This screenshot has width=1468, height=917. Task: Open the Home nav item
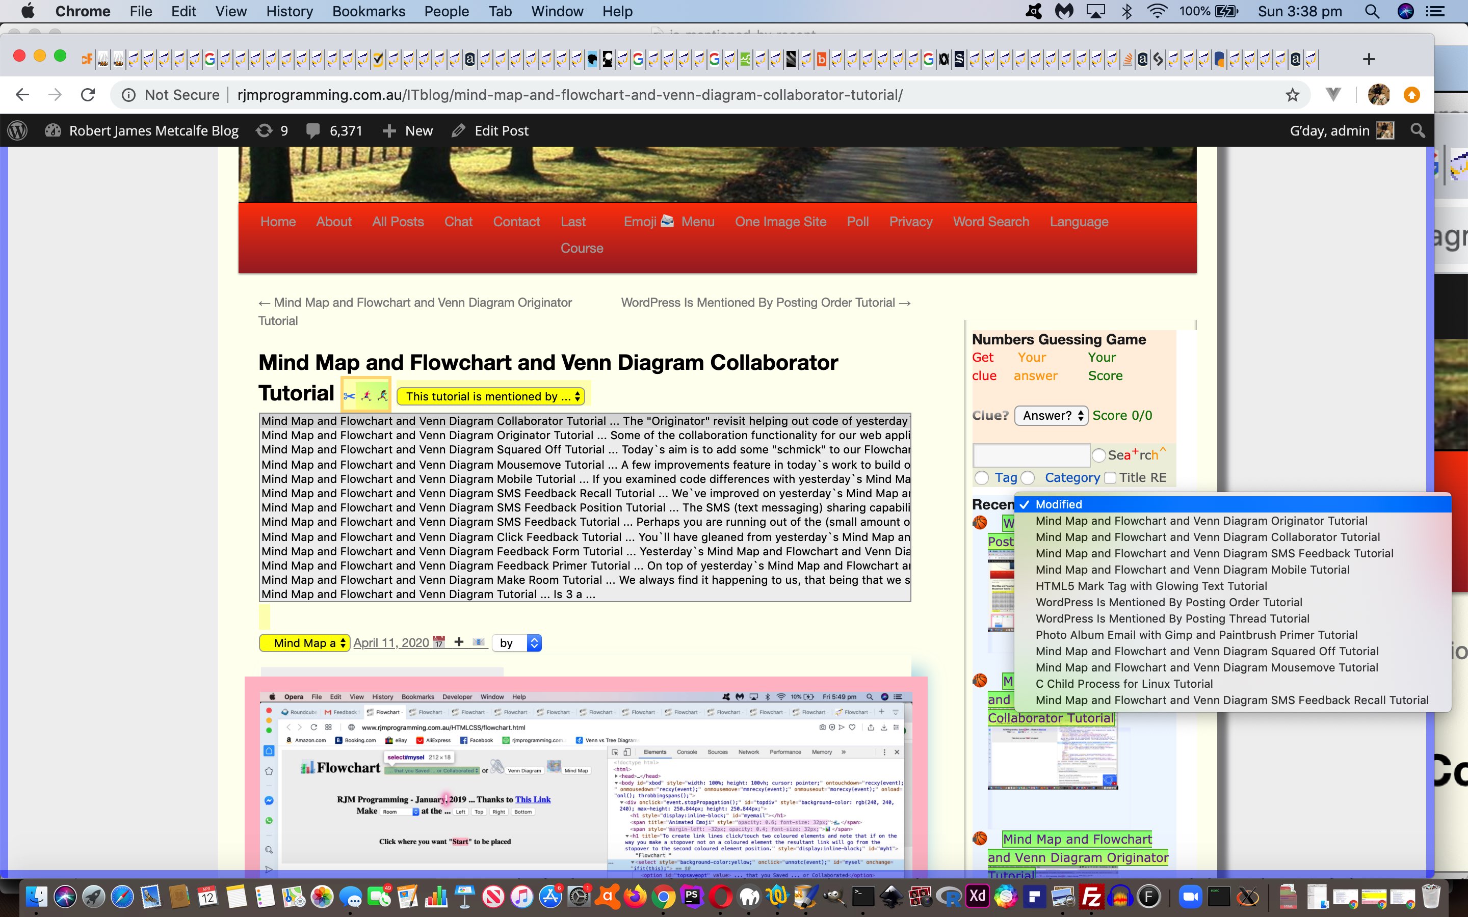(x=278, y=222)
